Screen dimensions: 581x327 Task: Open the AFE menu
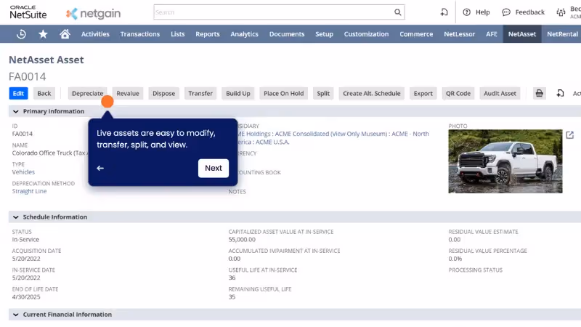coord(492,34)
